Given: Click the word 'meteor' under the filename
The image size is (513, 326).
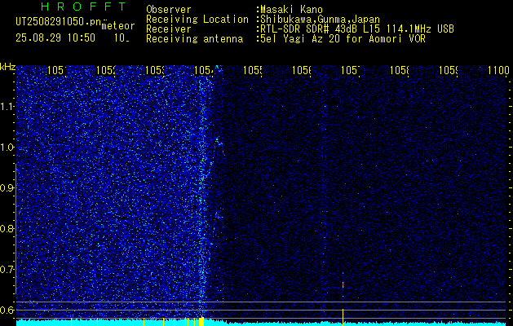Looking at the screenshot, I should click(x=118, y=26).
